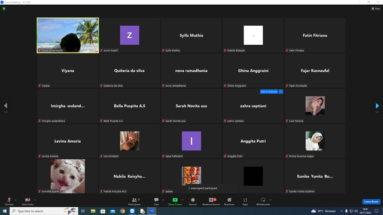Click the Leave Room button

pyautogui.click(x=371, y=202)
